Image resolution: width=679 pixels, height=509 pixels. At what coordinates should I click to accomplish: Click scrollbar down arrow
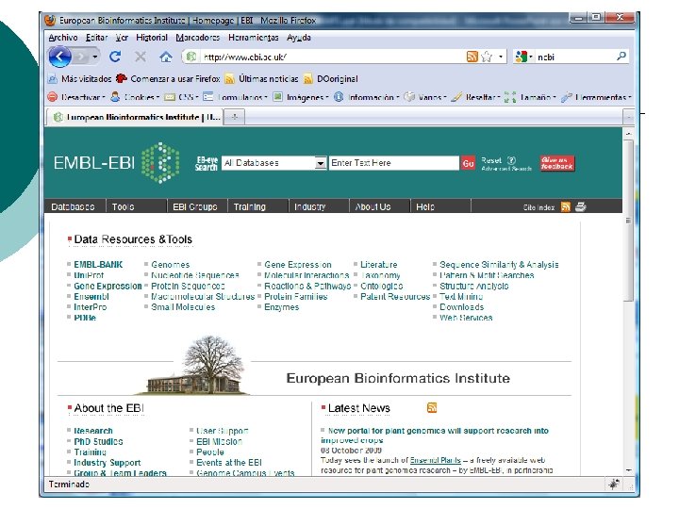click(628, 470)
